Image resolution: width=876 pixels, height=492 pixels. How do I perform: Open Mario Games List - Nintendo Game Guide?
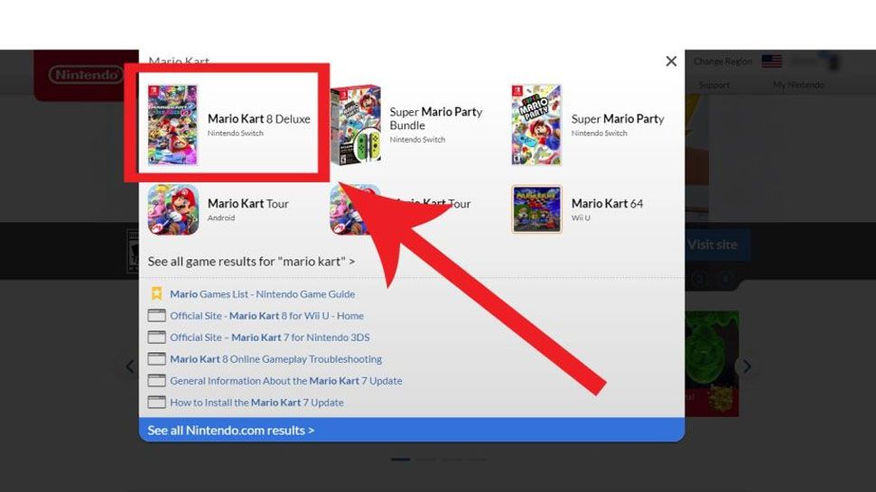[262, 293]
